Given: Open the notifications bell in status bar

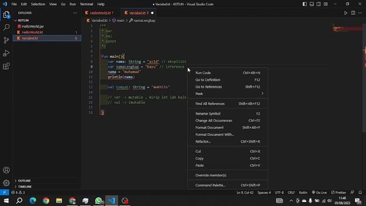Looking at the screenshot, I should pos(360,192).
